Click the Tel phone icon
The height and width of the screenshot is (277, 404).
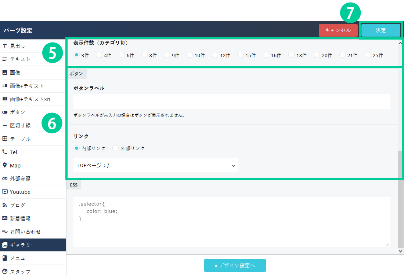5,152
